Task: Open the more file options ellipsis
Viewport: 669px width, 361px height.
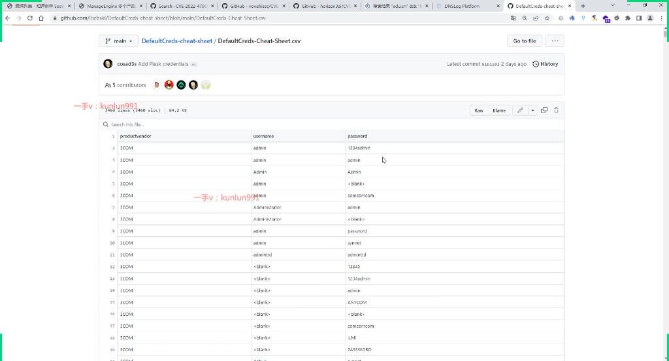Action: [x=555, y=41]
